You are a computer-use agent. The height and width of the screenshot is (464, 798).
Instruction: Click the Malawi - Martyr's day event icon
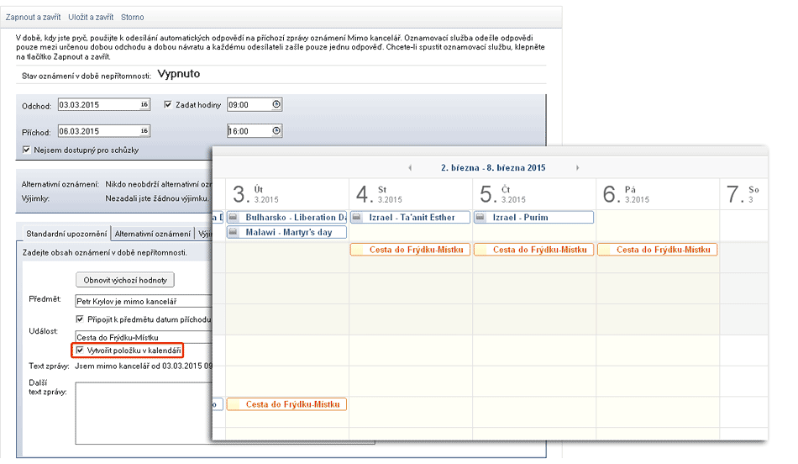pyautogui.click(x=234, y=233)
